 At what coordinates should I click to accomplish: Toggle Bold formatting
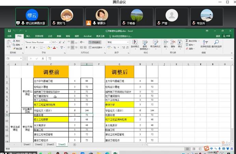point(27,48)
